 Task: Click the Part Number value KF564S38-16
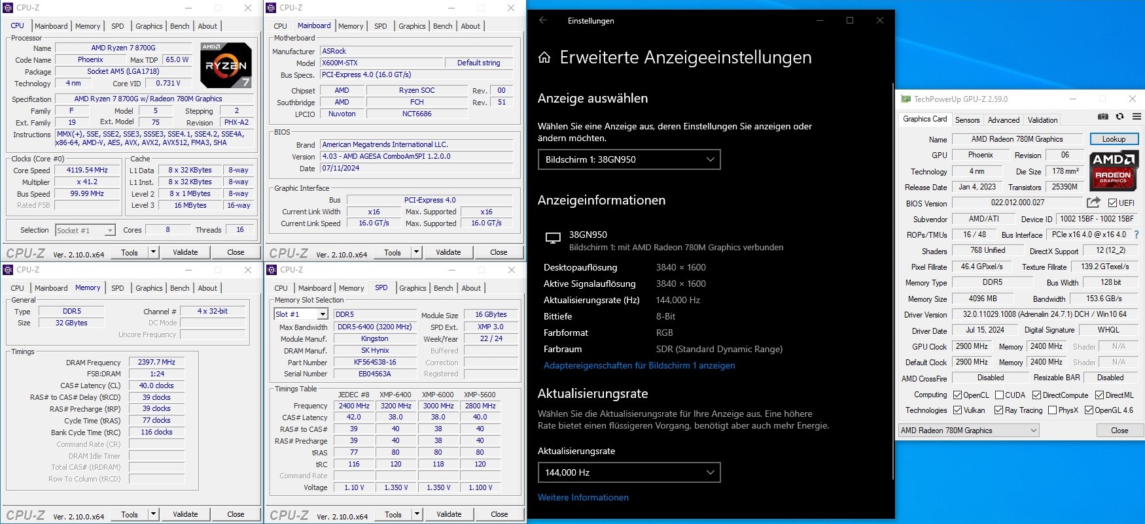374,363
